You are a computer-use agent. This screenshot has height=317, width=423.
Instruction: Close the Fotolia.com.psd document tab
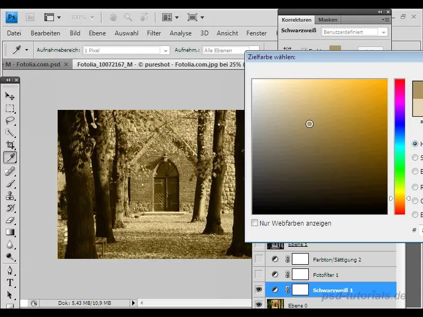[x=66, y=64]
